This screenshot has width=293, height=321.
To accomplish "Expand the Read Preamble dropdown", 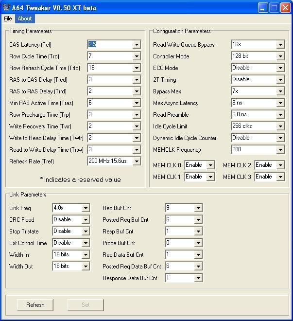I will pos(280,115).
